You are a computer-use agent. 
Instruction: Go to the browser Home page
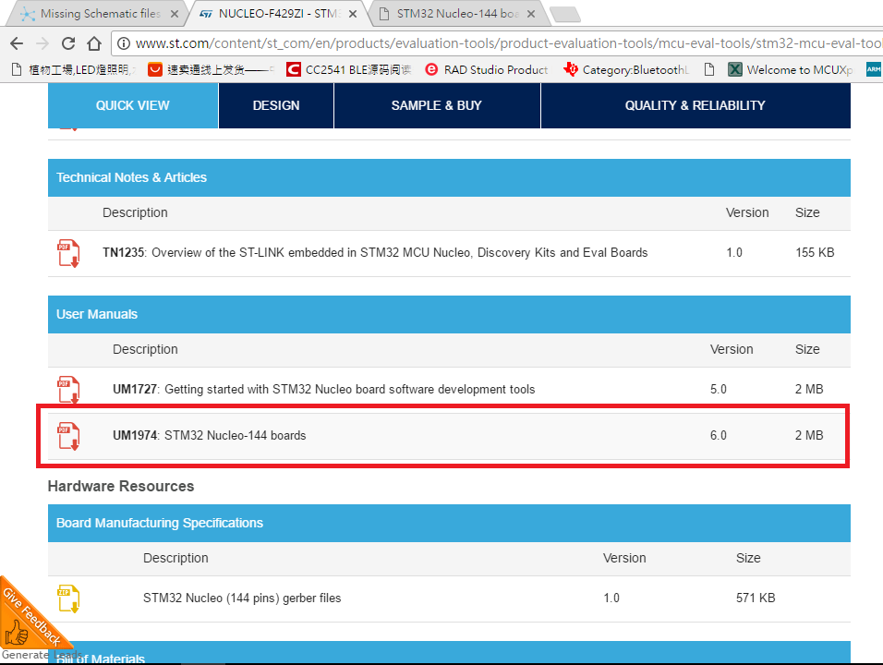click(x=94, y=43)
